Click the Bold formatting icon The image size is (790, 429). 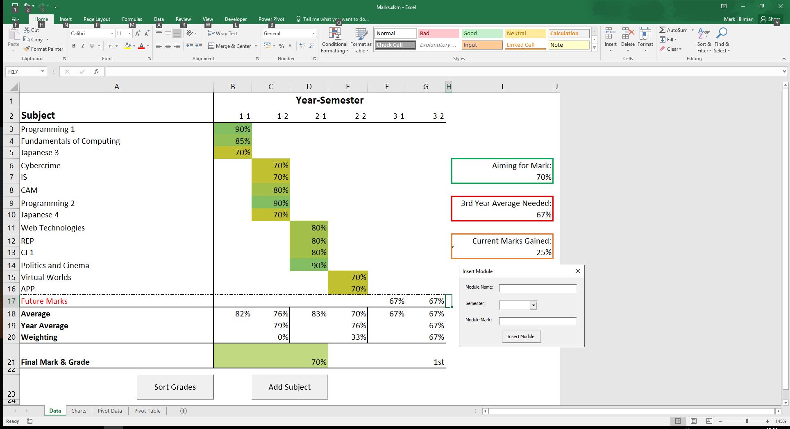click(x=74, y=46)
